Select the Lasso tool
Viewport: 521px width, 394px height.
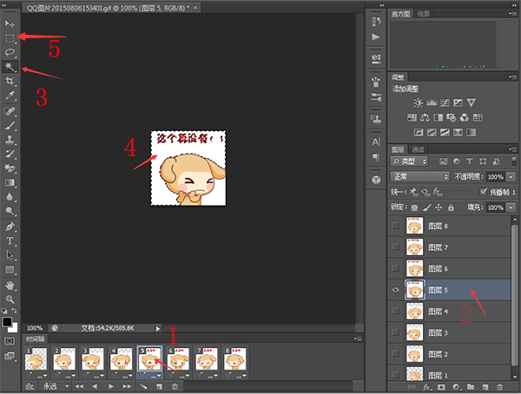coord(10,52)
